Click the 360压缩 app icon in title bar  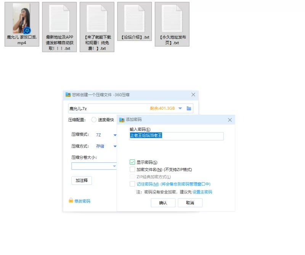click(x=68, y=95)
